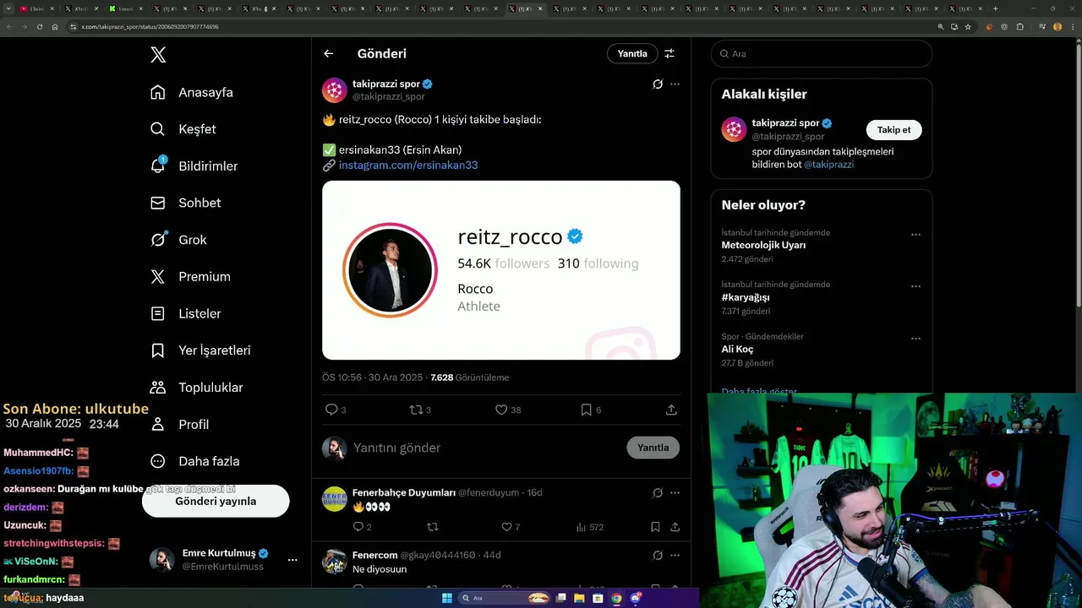Share the main post
The image size is (1082, 608).
click(671, 410)
